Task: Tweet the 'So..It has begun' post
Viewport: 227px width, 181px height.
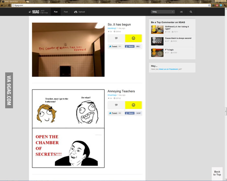Action: click(x=113, y=47)
